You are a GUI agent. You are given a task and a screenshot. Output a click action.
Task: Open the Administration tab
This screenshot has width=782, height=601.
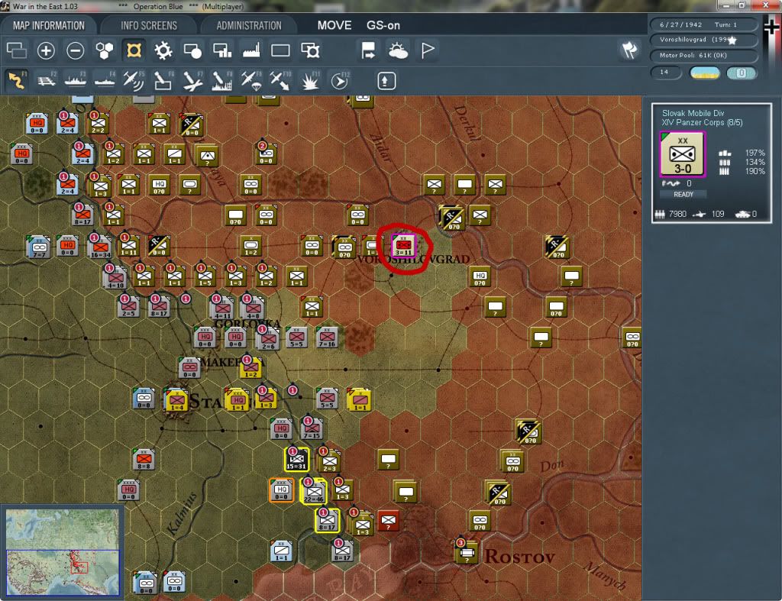(x=249, y=25)
